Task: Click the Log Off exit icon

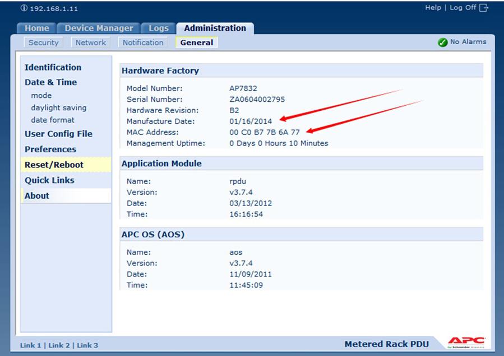Action: [484, 8]
